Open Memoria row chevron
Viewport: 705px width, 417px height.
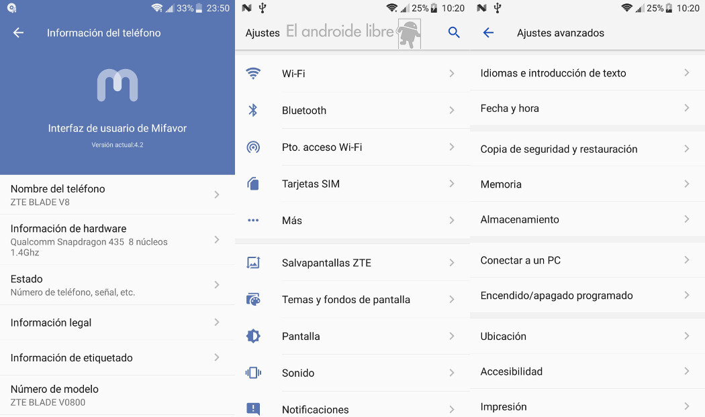click(687, 184)
